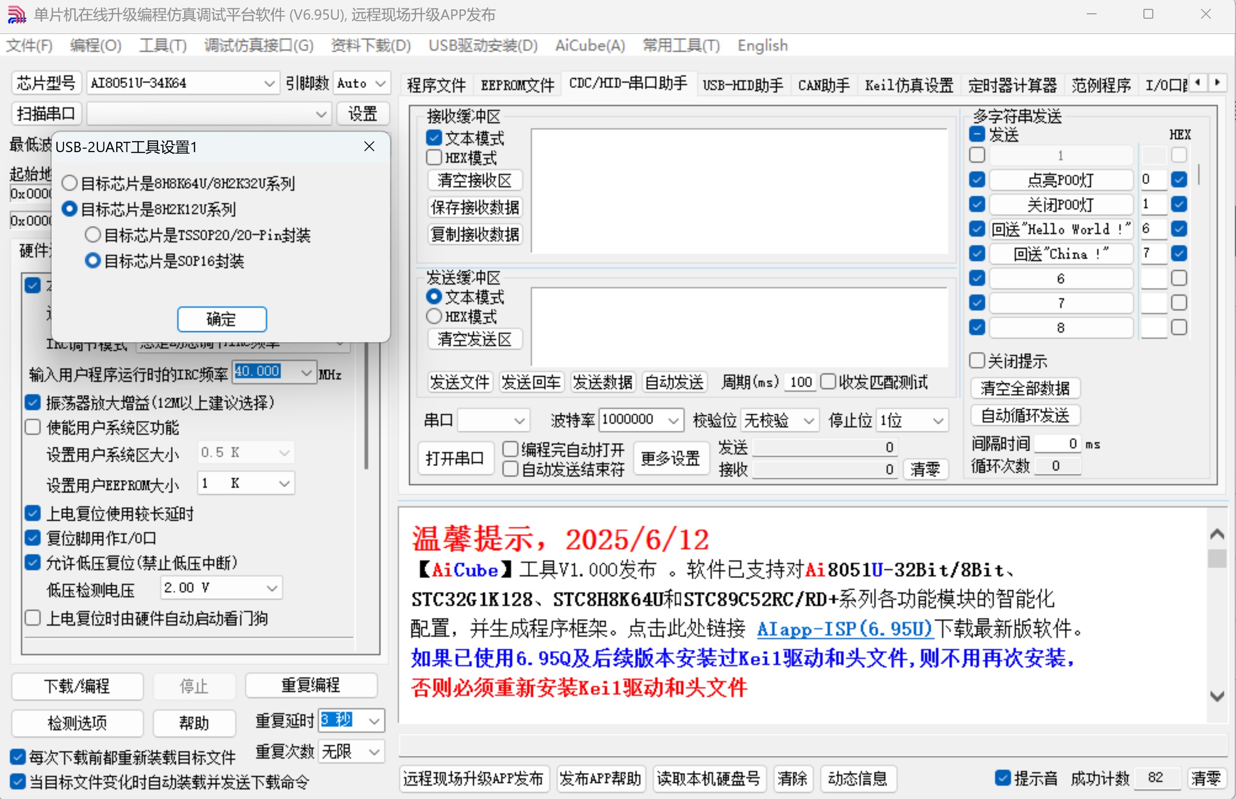Viewport: 1236px width, 799px height.
Task: Enable 使能用户系统区功能 checkbox
Action: [x=33, y=427]
